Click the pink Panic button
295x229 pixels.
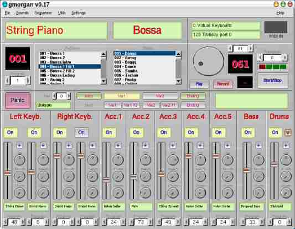click(18, 100)
